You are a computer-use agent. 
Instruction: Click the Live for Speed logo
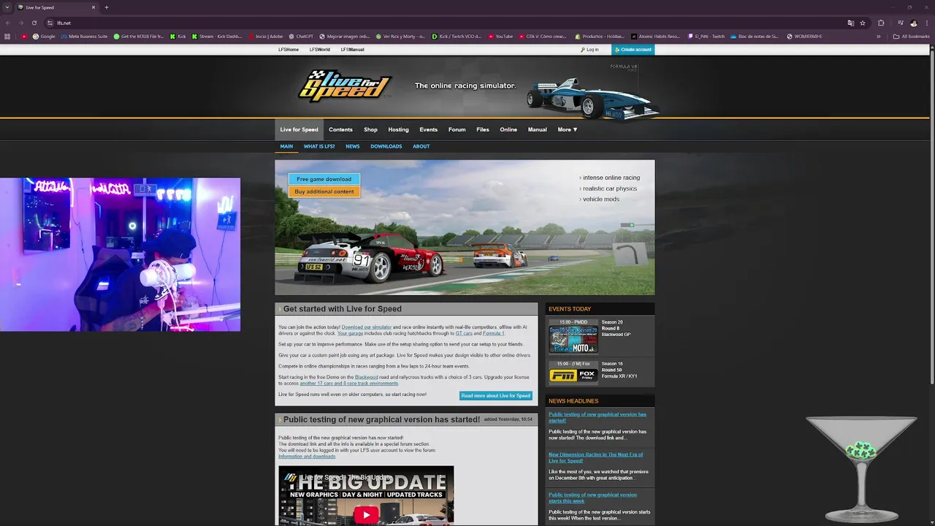point(345,86)
